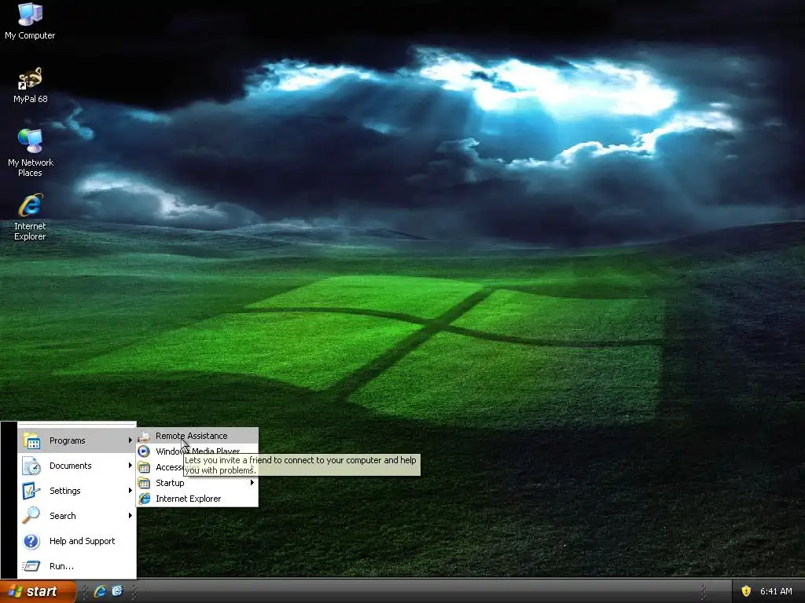Click the Help question mark icon
Screen dimensions: 805x603
(31, 541)
